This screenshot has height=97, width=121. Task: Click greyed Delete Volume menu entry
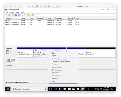(63, 75)
